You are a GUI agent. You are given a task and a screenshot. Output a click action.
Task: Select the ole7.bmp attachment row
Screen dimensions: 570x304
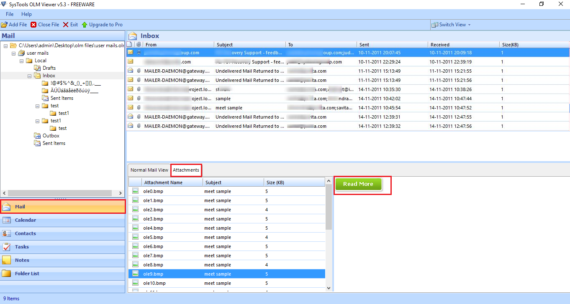[226, 256]
